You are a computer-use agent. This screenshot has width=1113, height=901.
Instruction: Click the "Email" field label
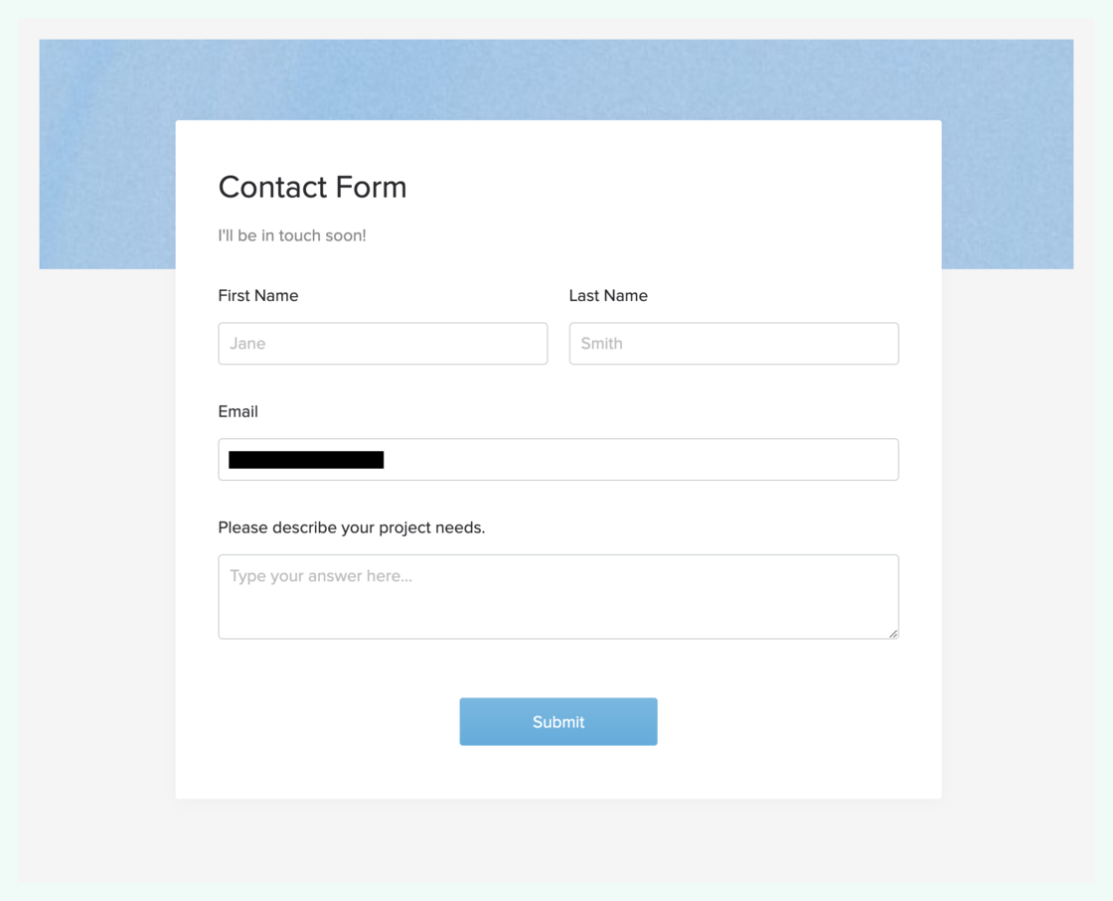pos(238,411)
